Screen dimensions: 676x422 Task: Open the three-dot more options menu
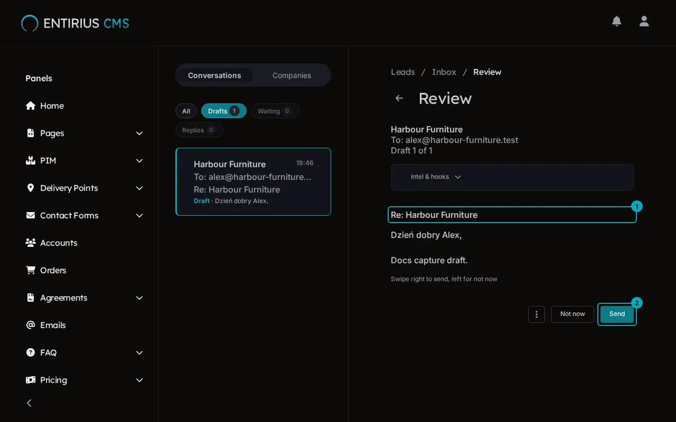[537, 314]
